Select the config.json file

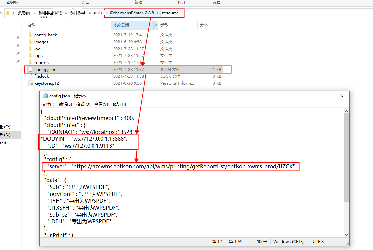(x=45, y=70)
